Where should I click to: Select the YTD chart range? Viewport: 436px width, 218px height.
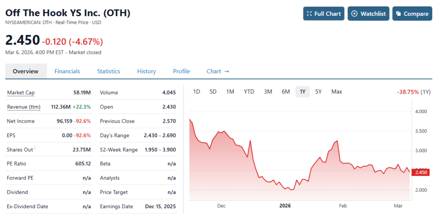click(x=249, y=92)
